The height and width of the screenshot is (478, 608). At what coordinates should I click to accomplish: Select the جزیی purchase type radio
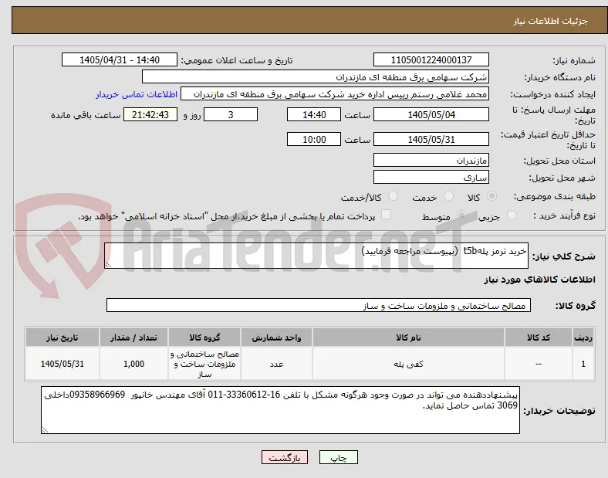[x=512, y=215]
